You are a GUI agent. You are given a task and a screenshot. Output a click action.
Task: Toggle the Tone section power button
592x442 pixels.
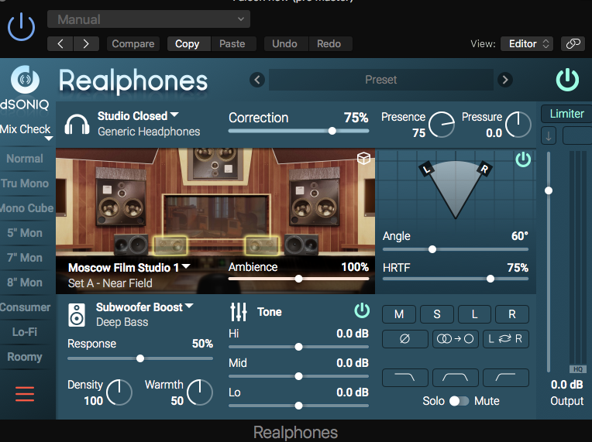362,310
